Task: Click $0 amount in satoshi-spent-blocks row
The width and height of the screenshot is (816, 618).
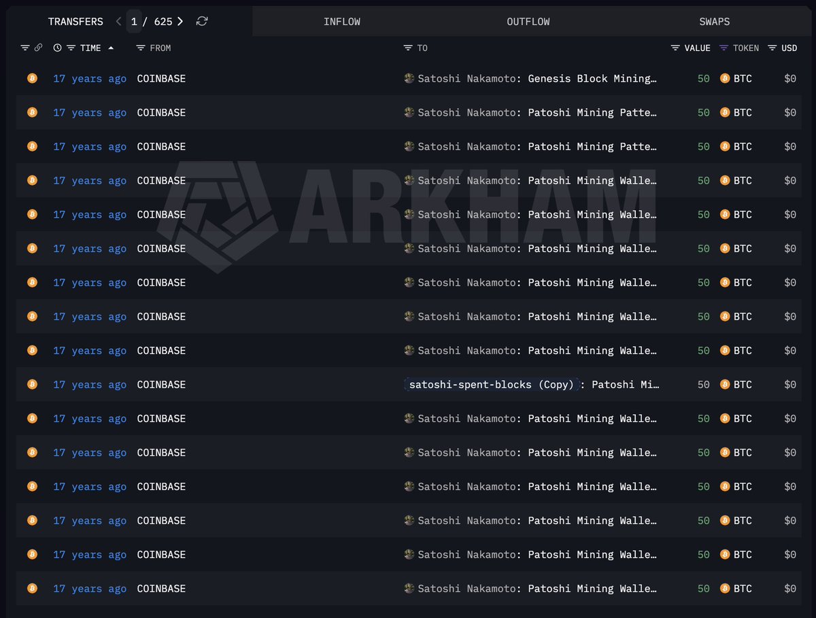Action: click(x=790, y=385)
